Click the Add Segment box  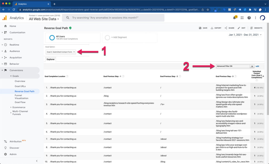130,37
